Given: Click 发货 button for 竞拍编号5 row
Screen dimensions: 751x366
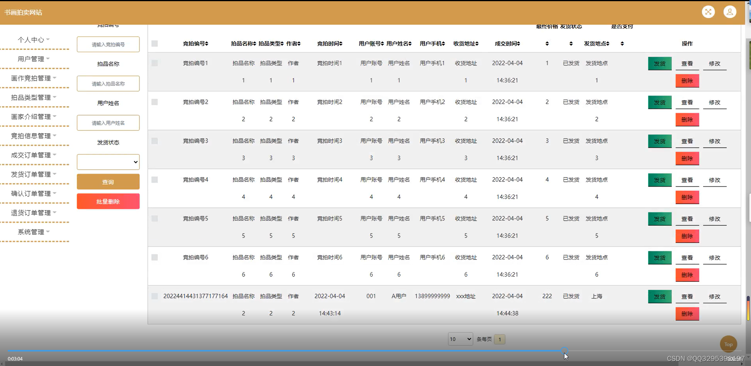Looking at the screenshot, I should pyautogui.click(x=660, y=219).
